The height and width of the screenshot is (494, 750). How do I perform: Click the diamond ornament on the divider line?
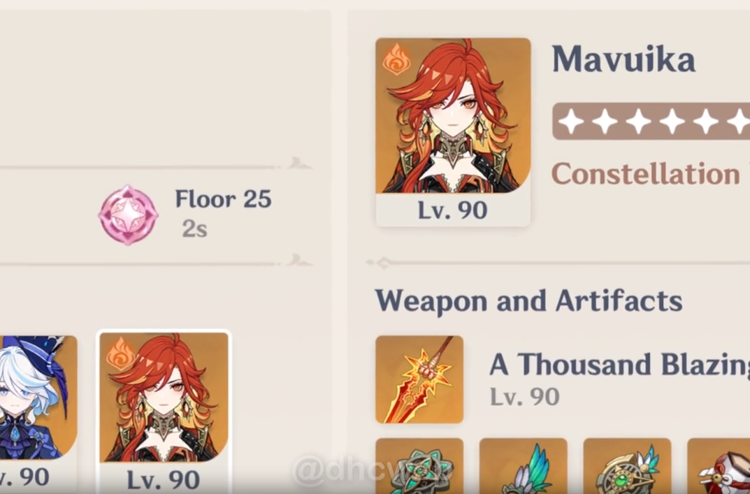[384, 262]
